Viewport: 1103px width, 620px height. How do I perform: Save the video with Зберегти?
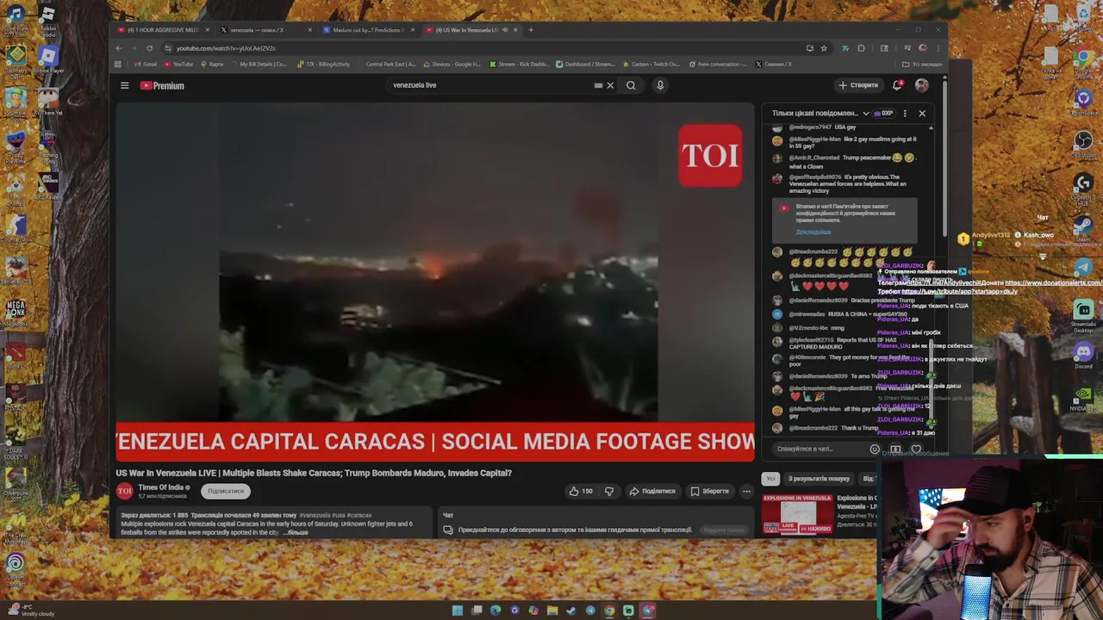(x=709, y=491)
